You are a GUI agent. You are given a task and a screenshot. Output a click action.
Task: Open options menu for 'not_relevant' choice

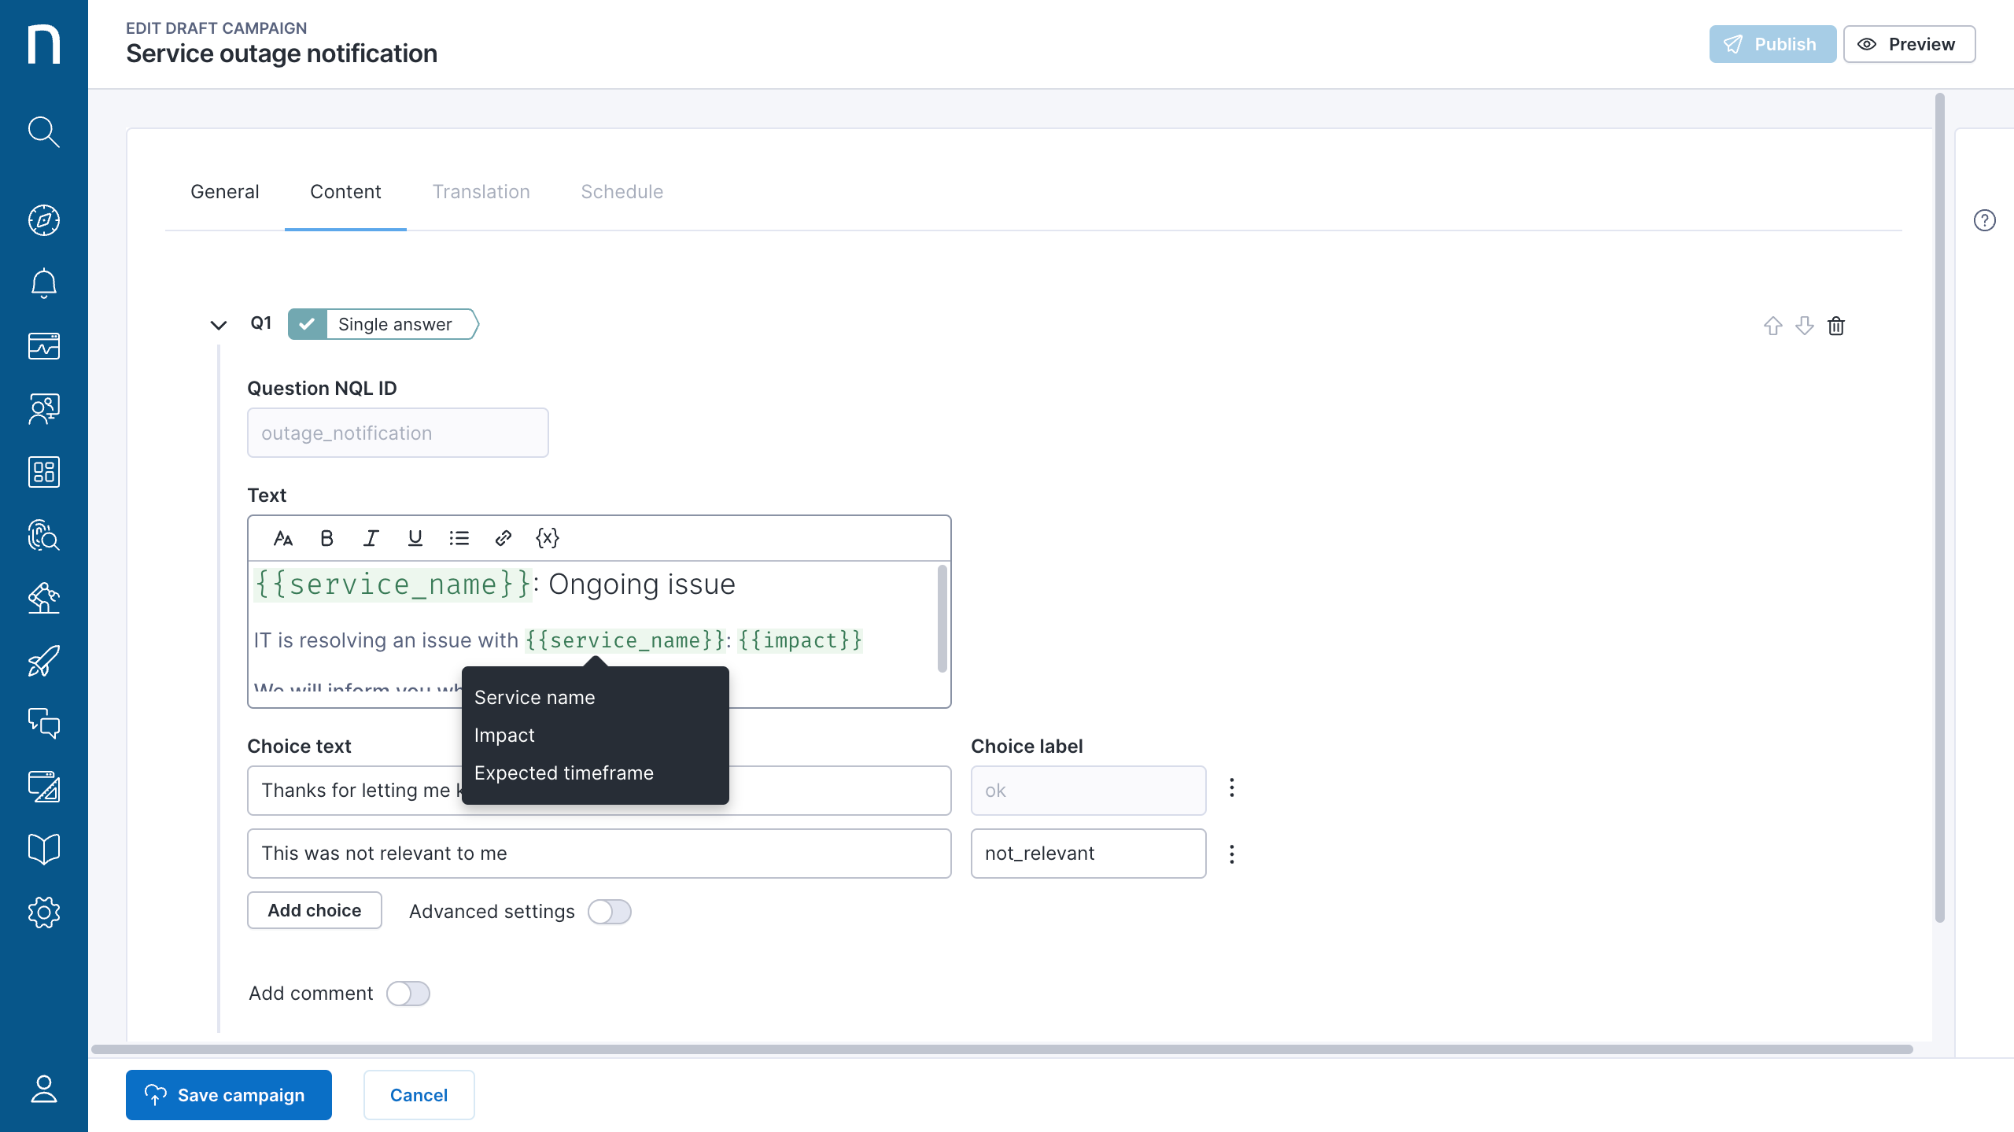click(1232, 854)
